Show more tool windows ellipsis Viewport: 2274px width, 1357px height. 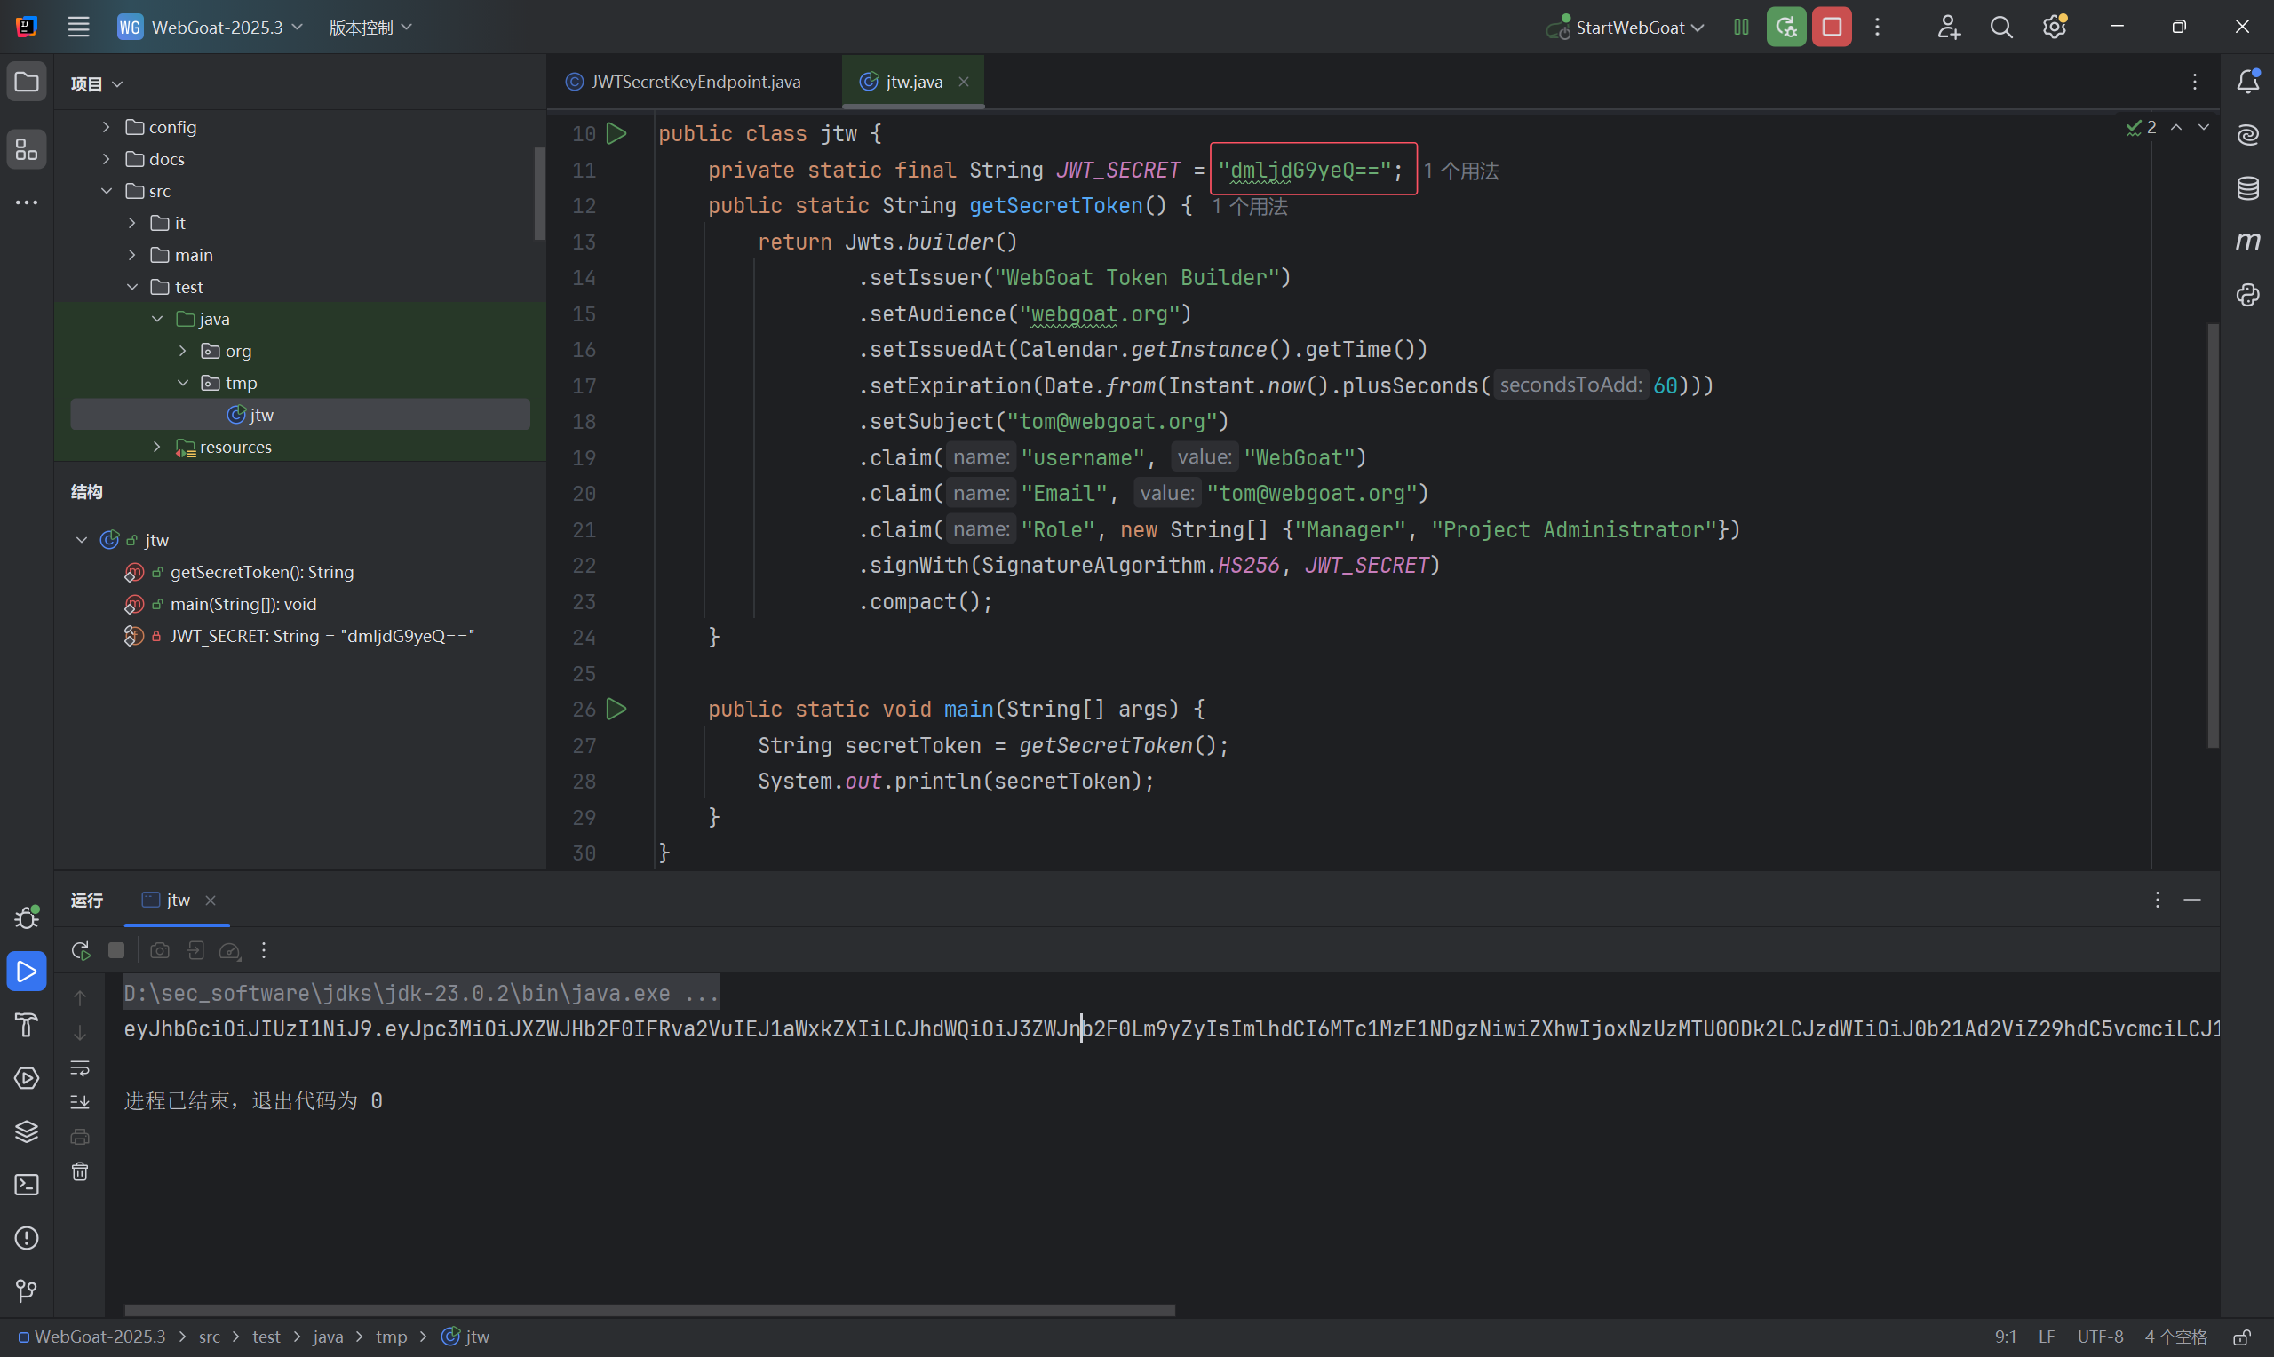coord(27,202)
